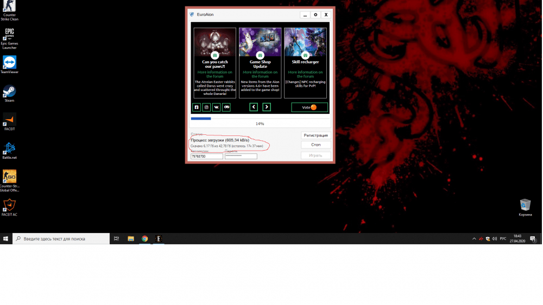Open 'More information on the forum' under Skill recharger
543x305 pixels.
(x=305, y=74)
